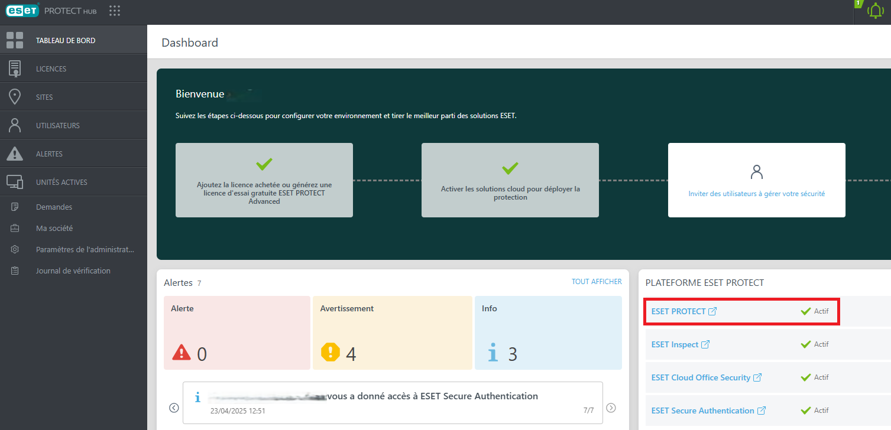
Task: Open the Avertissement tile showing 4
Action: point(393,333)
